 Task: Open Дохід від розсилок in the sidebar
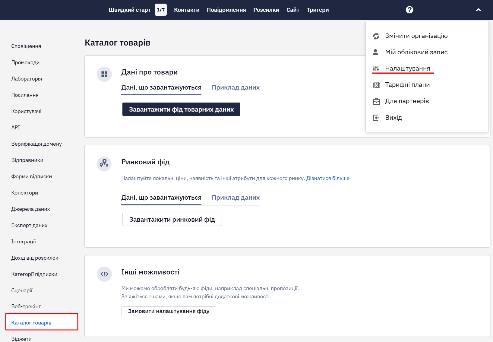[35, 258]
